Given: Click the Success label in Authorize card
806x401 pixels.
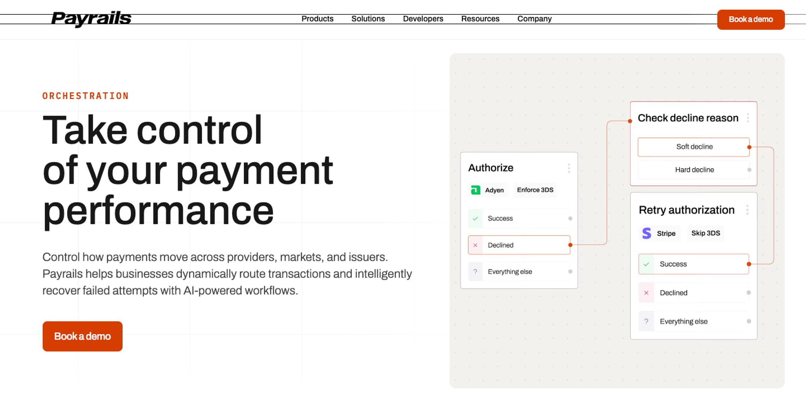Looking at the screenshot, I should (500, 218).
